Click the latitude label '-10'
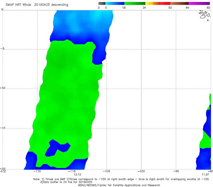The image size is (213, 187). pyautogui.click(x=3, y=88)
